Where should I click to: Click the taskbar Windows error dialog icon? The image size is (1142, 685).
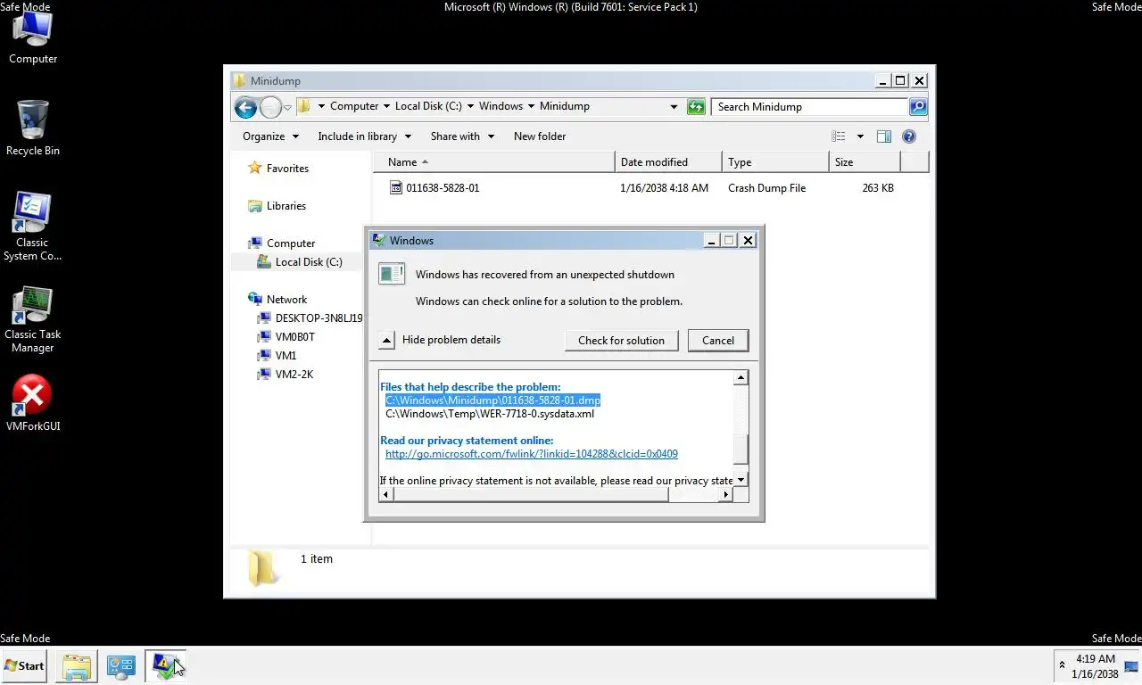(166, 666)
